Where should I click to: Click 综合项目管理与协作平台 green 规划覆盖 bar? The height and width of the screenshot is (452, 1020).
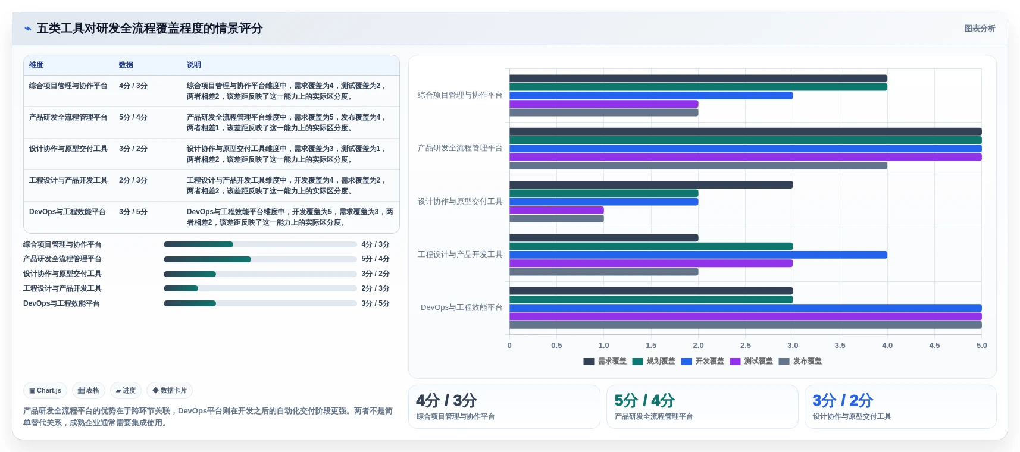(x=698, y=87)
